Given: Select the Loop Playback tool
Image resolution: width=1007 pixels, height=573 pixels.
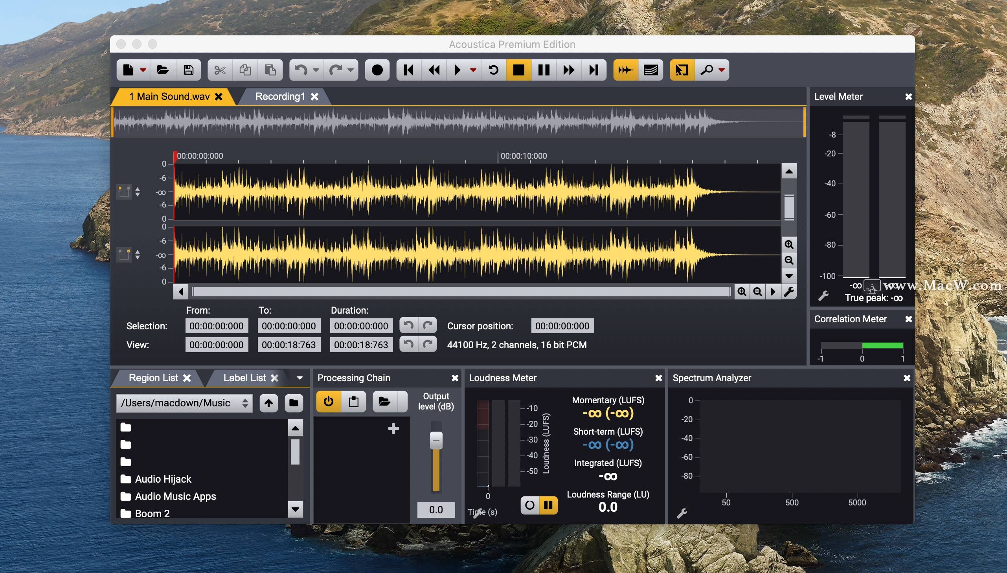Looking at the screenshot, I should [x=493, y=69].
